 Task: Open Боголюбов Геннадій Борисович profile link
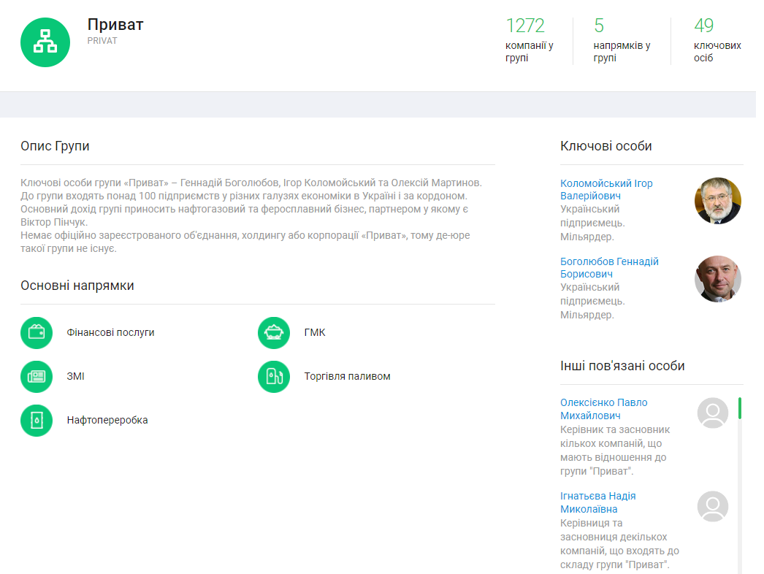point(609,267)
